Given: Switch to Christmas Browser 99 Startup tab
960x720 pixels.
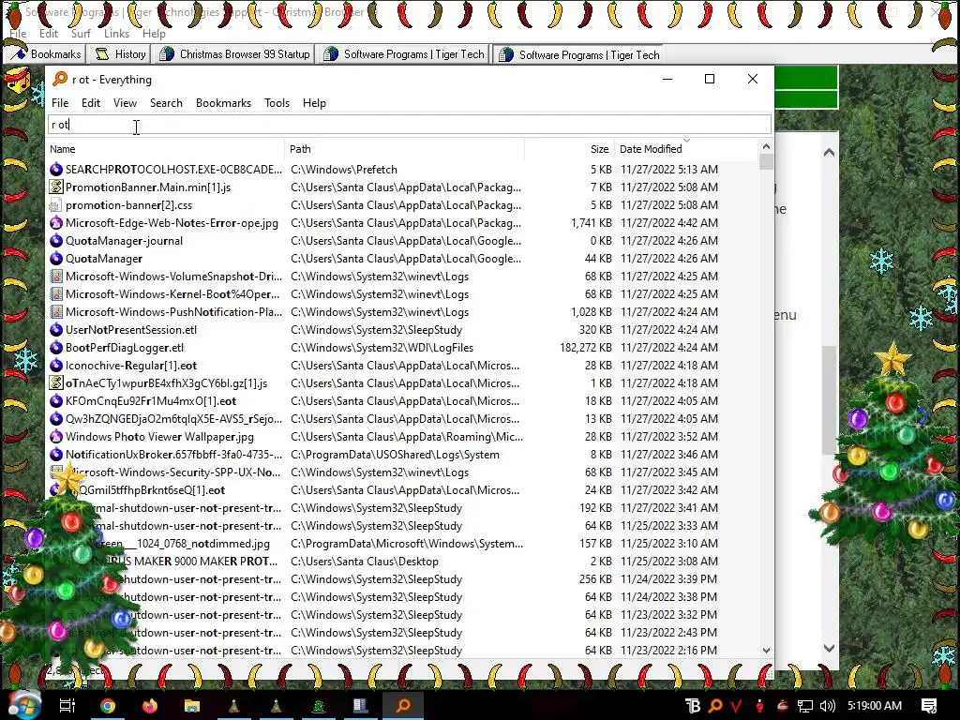Looking at the screenshot, I should [233, 53].
